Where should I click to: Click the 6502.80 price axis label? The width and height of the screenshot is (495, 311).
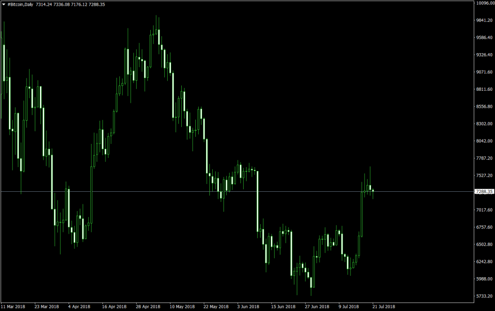click(484, 244)
